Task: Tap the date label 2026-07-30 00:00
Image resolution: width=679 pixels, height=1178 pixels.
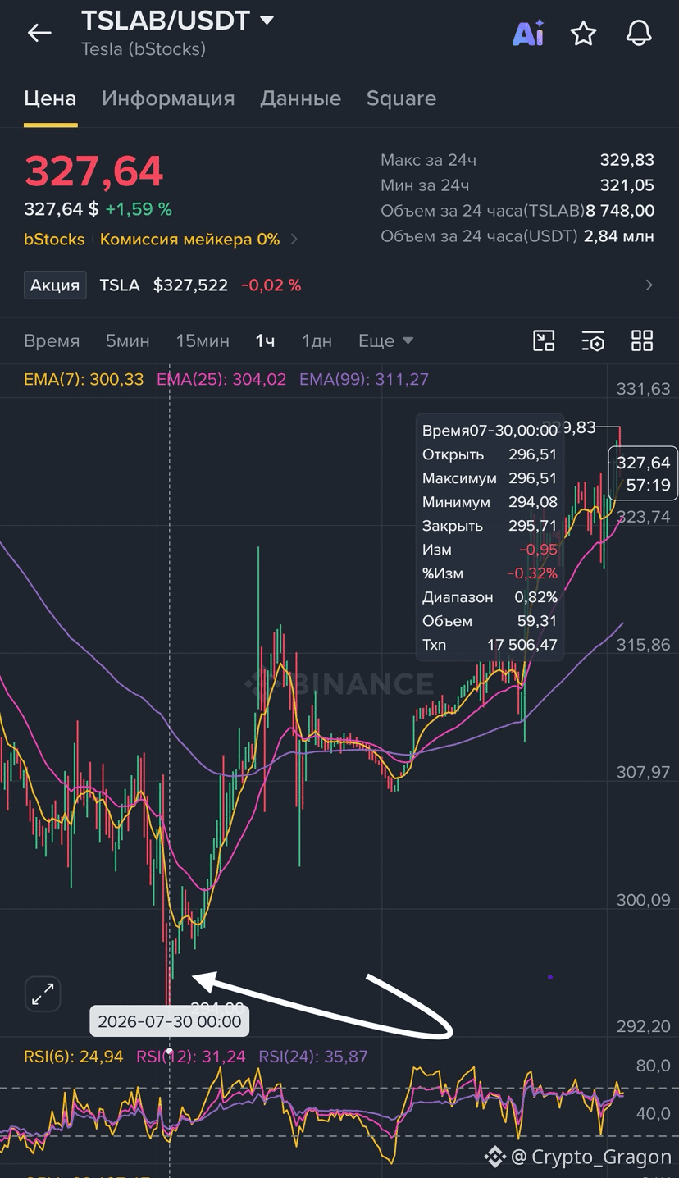Action: pyautogui.click(x=169, y=1021)
